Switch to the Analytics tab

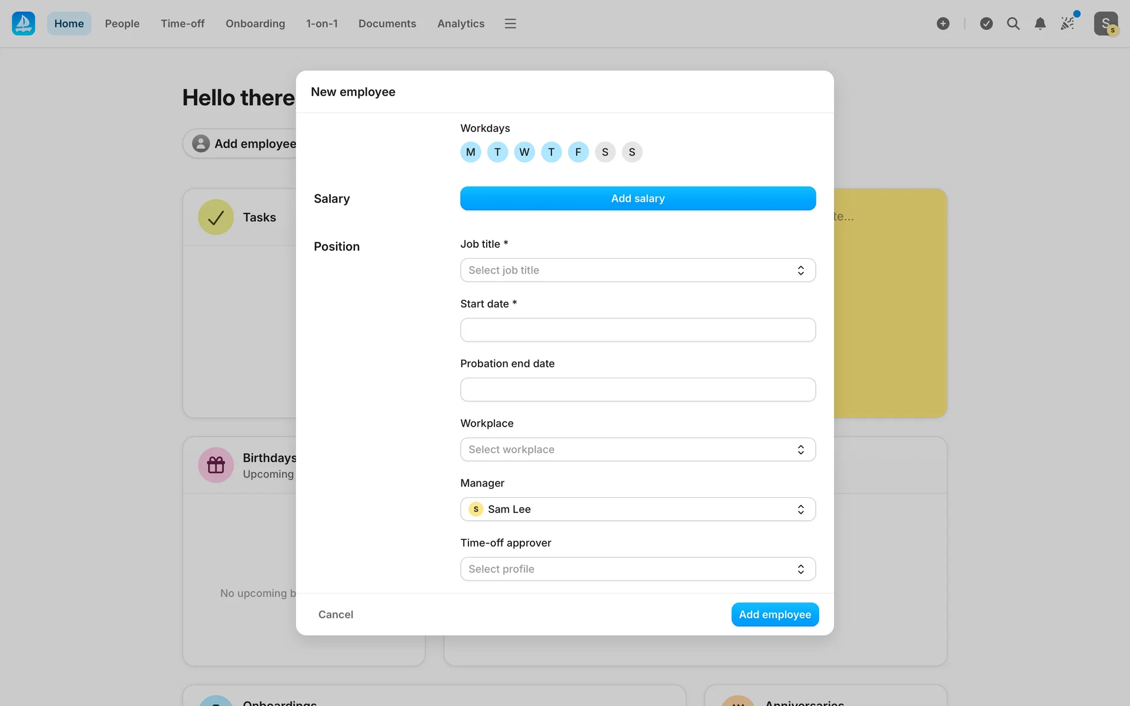(460, 24)
